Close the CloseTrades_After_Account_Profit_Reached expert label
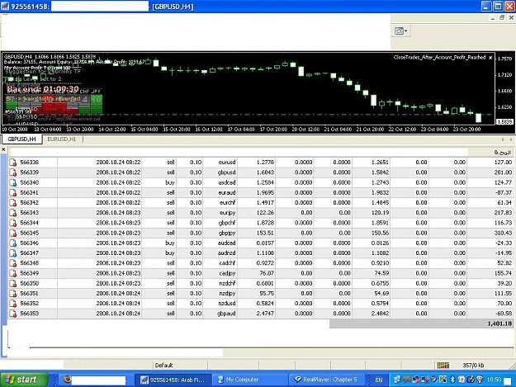This screenshot has width=516, height=387. [490, 58]
